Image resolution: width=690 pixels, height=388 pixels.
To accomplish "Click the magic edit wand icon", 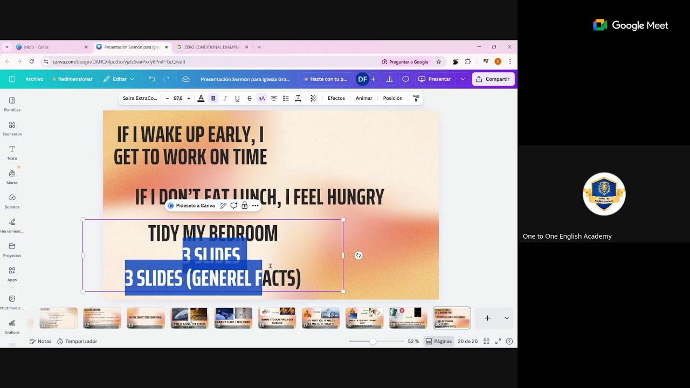I will click(223, 205).
